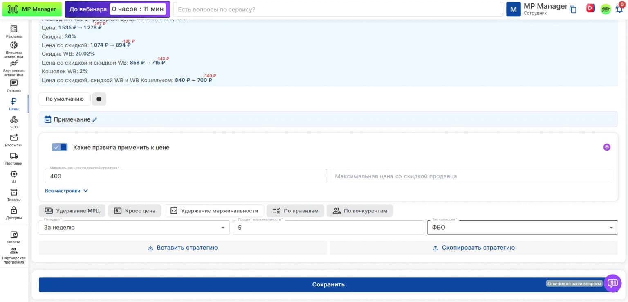Open the chat support bubble
This screenshot has width=628, height=302.
pyautogui.click(x=612, y=283)
